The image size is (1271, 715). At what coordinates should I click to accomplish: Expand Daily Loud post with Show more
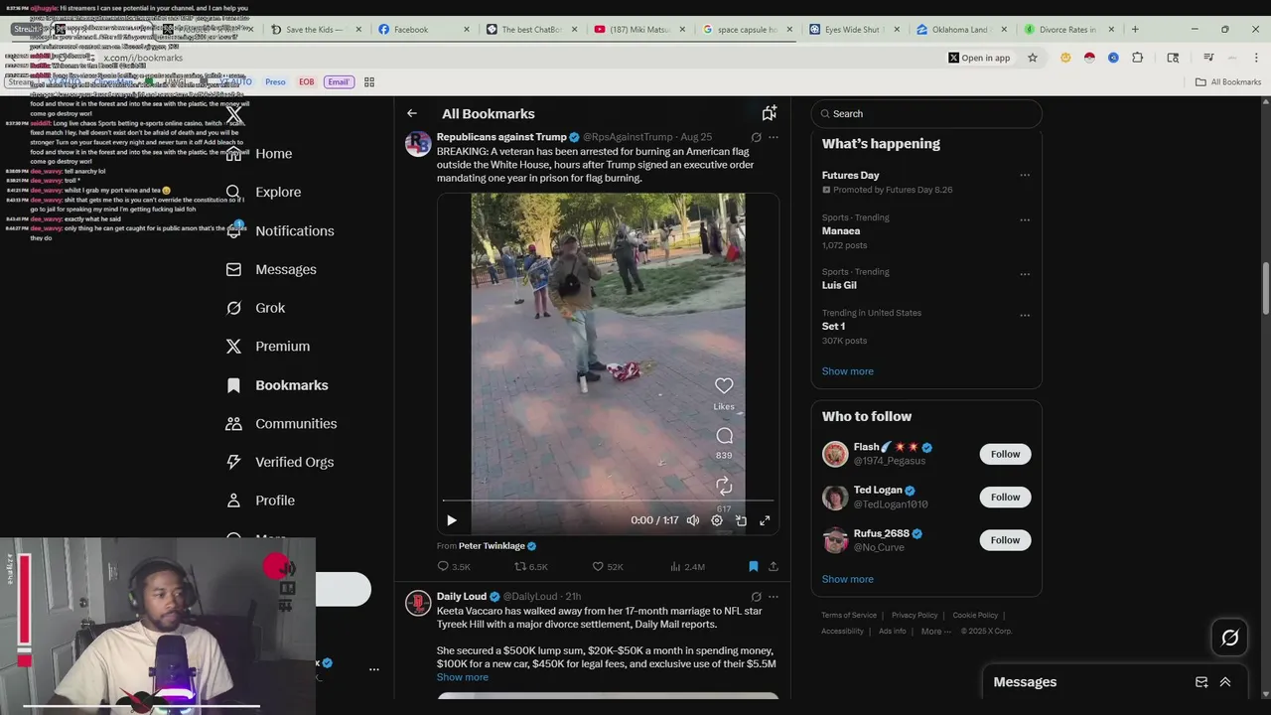(x=462, y=677)
